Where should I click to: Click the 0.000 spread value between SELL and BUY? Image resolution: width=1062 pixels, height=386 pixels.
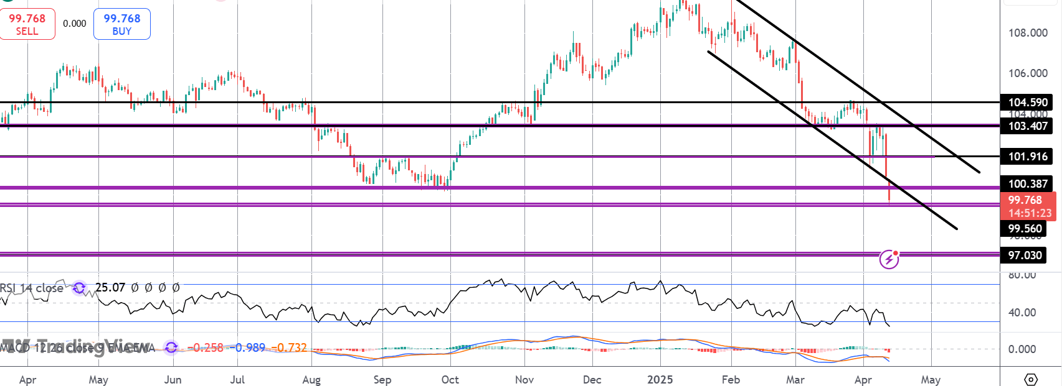click(x=75, y=24)
